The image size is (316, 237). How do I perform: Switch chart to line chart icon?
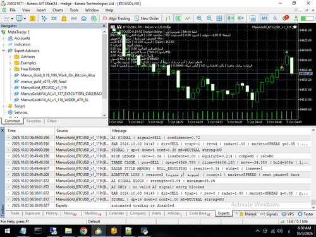[x=188, y=18]
